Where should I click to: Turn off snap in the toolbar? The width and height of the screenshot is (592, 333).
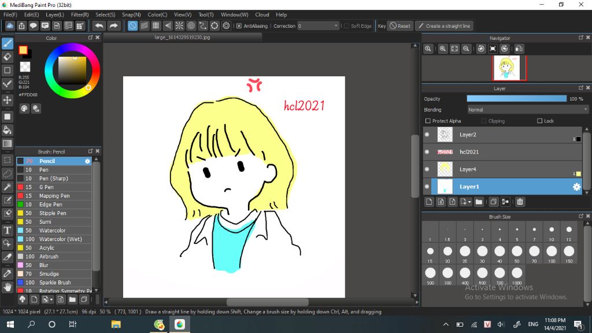[x=132, y=25]
